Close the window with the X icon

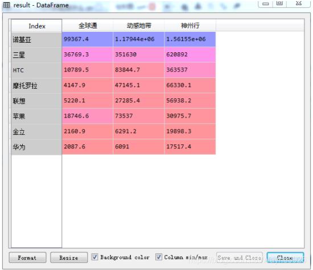[x=298, y=3]
